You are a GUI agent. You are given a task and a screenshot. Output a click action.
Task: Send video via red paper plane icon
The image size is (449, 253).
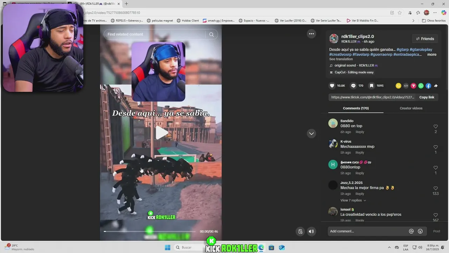[413, 86]
